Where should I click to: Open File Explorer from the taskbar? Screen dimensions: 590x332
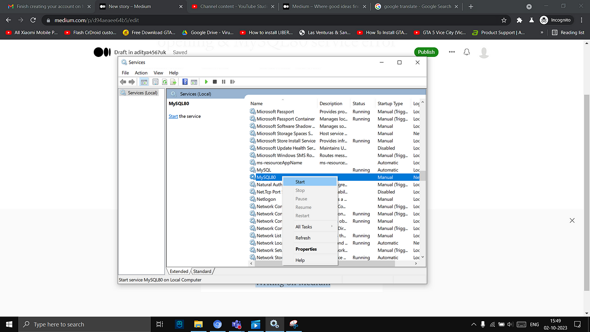coord(198,324)
